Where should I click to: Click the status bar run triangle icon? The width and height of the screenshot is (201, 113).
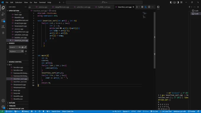[35, 112]
